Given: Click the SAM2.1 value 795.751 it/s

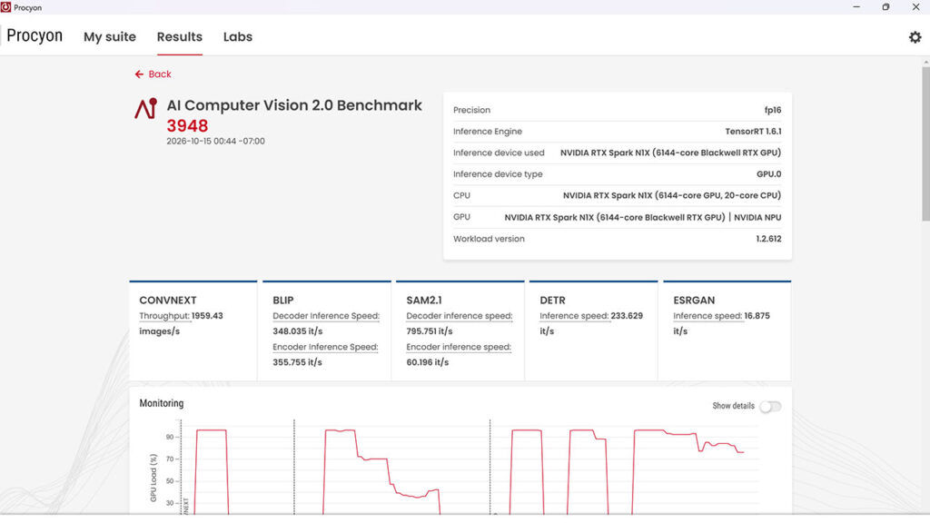Looking at the screenshot, I should click(430, 331).
